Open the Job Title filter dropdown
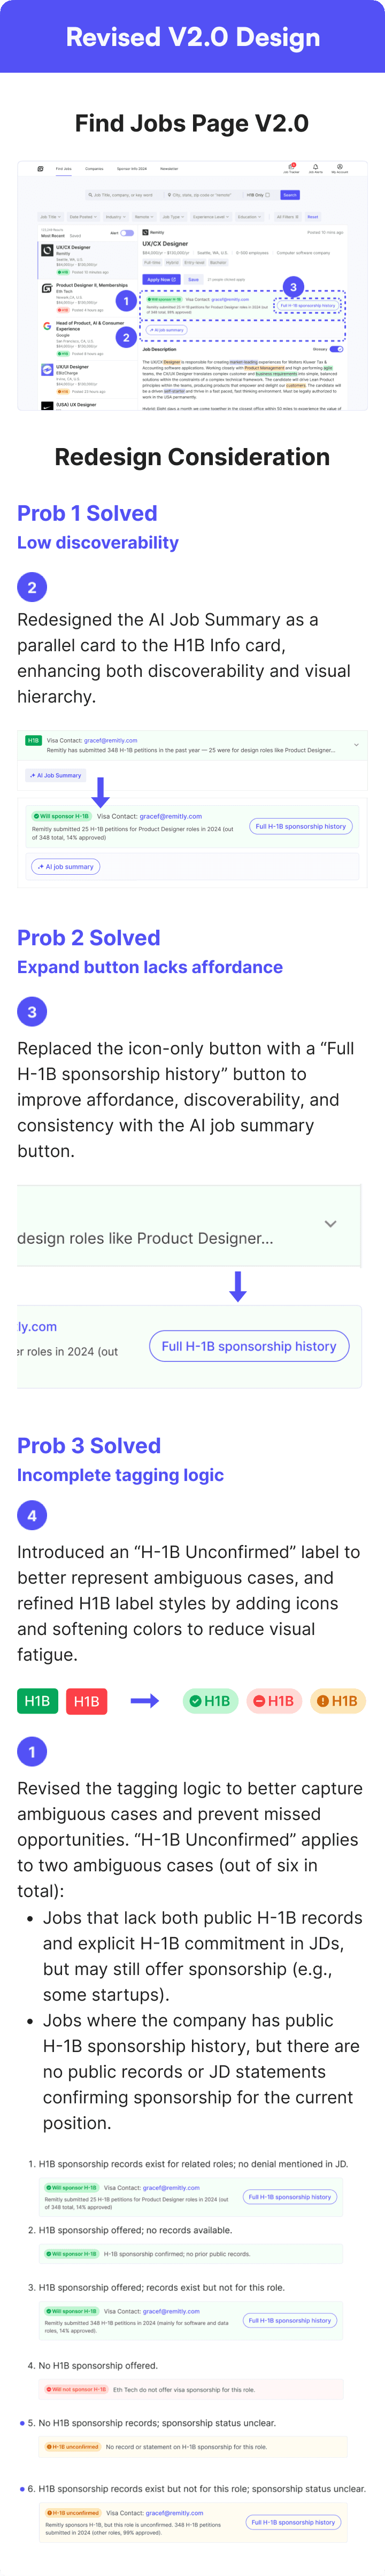The width and height of the screenshot is (385, 2576). (50, 216)
